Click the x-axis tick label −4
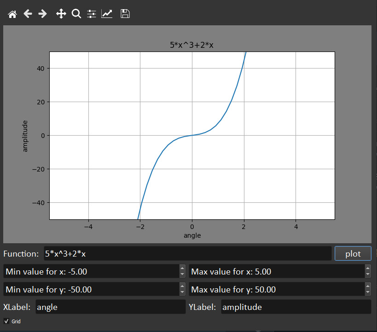The image size is (377, 332). (x=88, y=227)
